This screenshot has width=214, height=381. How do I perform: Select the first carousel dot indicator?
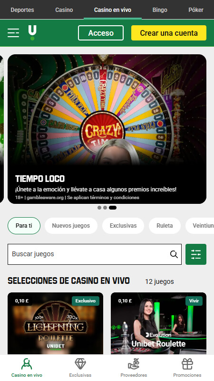click(99, 208)
